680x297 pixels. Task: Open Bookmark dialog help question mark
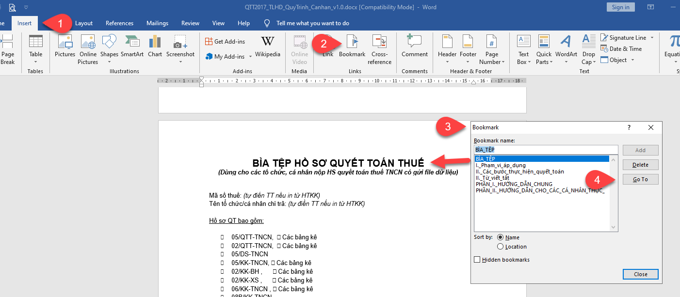(x=629, y=127)
